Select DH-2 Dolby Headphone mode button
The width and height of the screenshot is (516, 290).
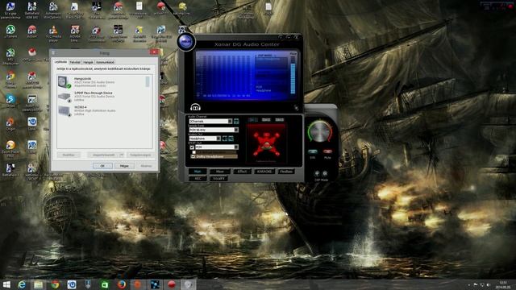click(266, 120)
